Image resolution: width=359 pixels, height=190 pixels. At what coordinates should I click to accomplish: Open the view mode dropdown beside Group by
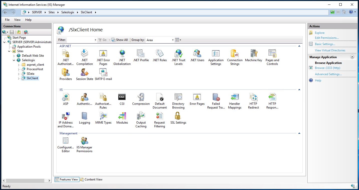click(x=178, y=40)
